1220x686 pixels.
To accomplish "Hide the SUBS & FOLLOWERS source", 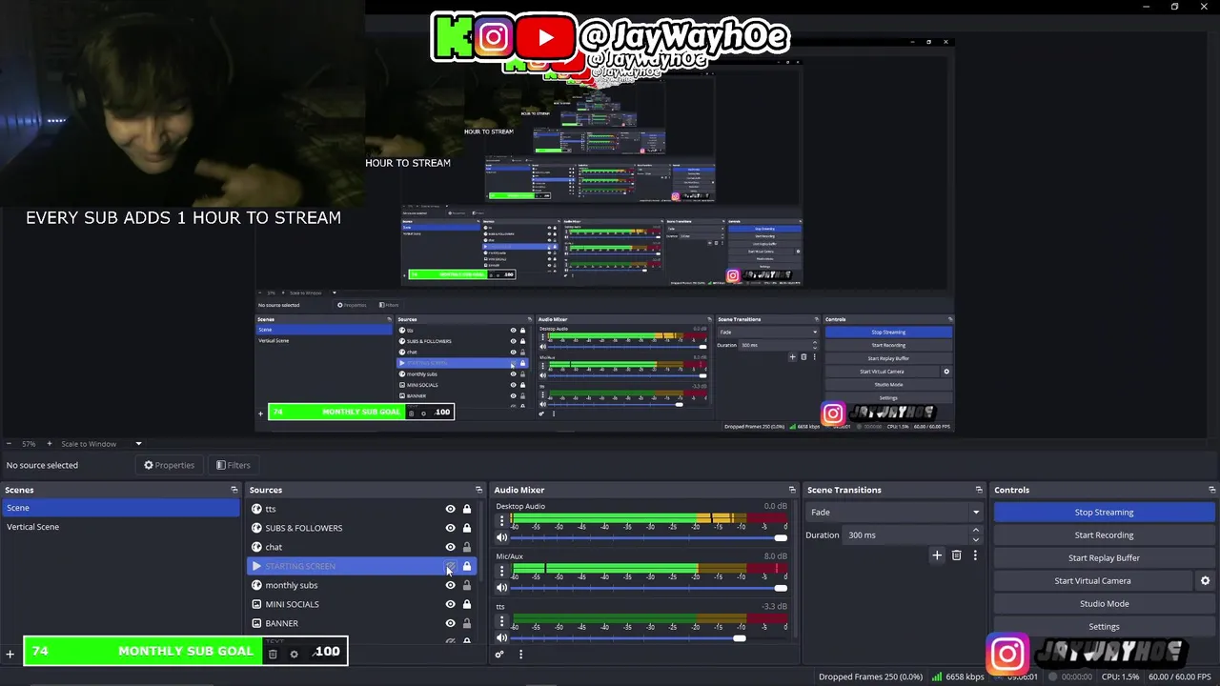I will [451, 528].
